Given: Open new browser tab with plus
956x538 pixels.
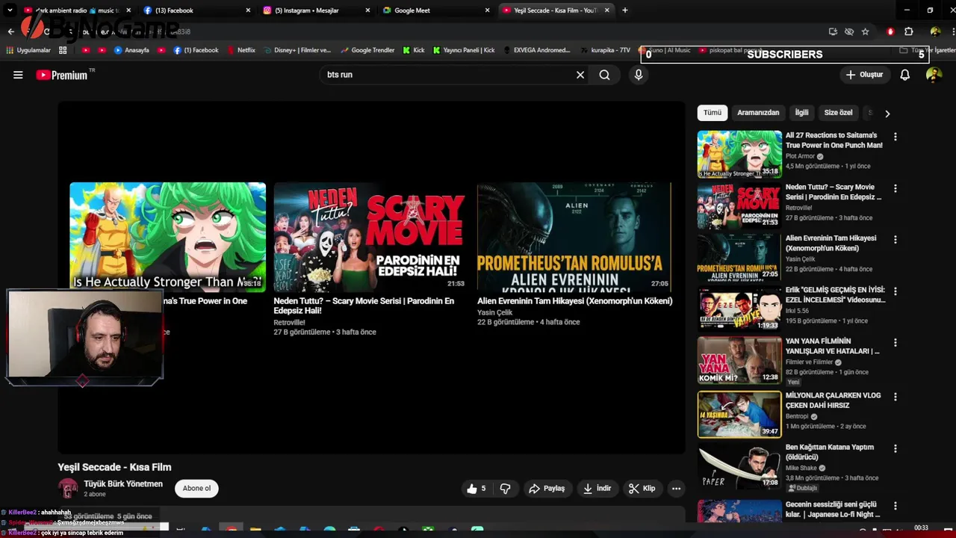Looking at the screenshot, I should coord(625,10).
